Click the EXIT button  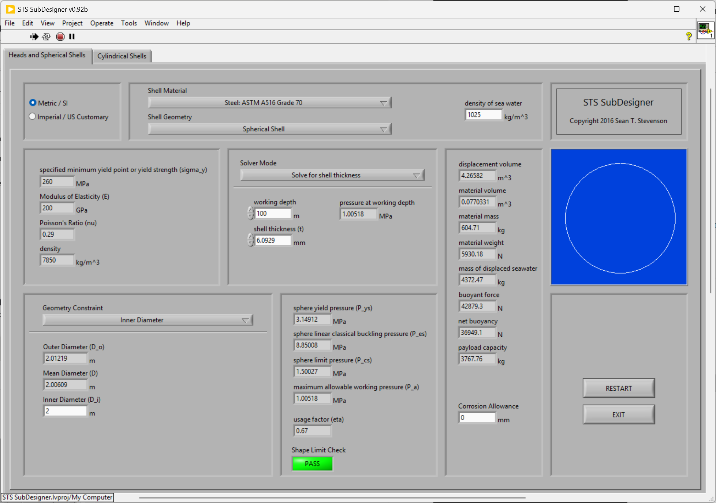[x=618, y=414]
